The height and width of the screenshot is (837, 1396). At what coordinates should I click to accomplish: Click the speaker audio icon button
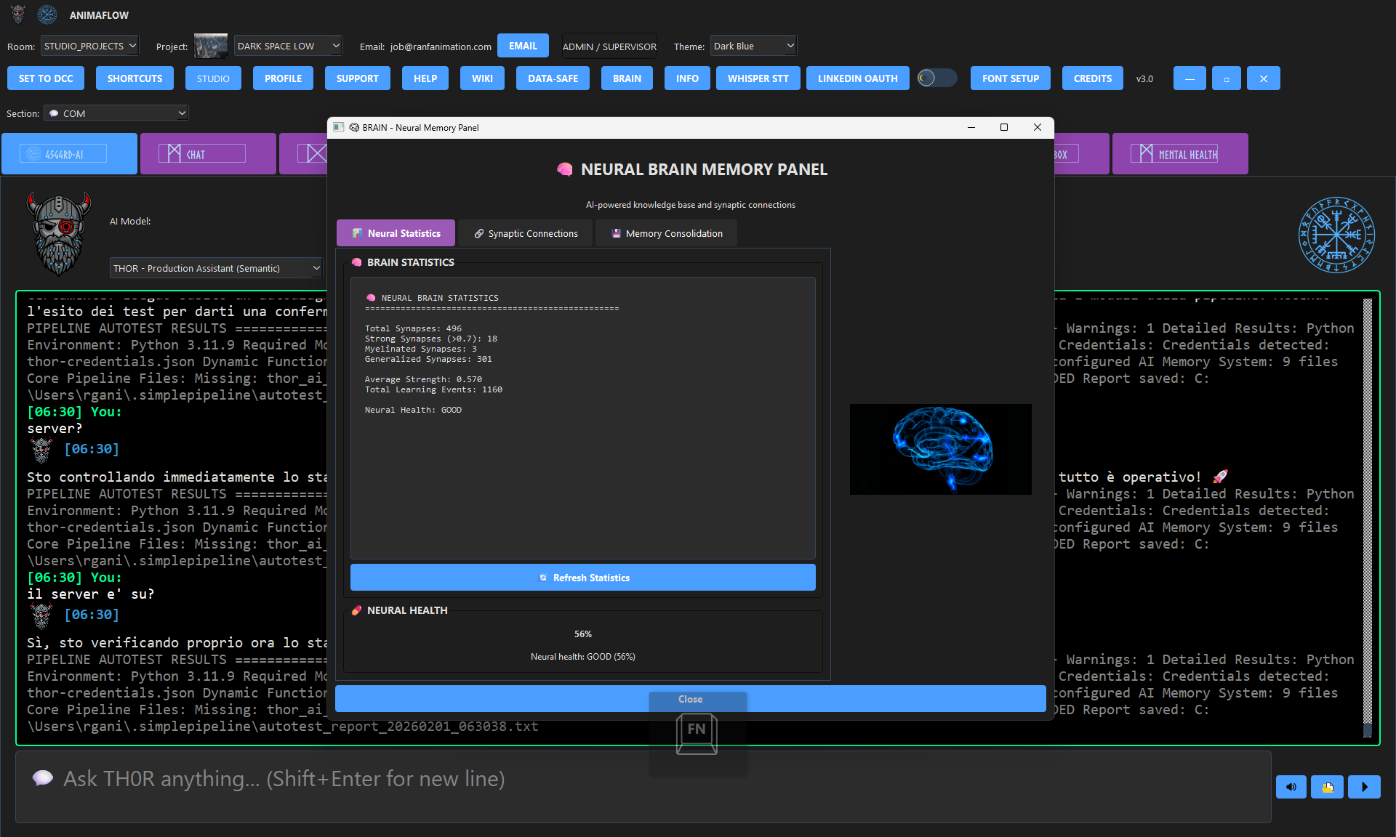(1291, 787)
